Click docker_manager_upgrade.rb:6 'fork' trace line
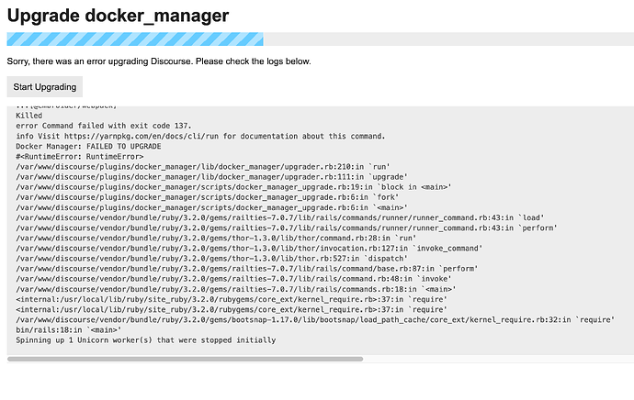This screenshot has width=634, height=400. (208, 197)
